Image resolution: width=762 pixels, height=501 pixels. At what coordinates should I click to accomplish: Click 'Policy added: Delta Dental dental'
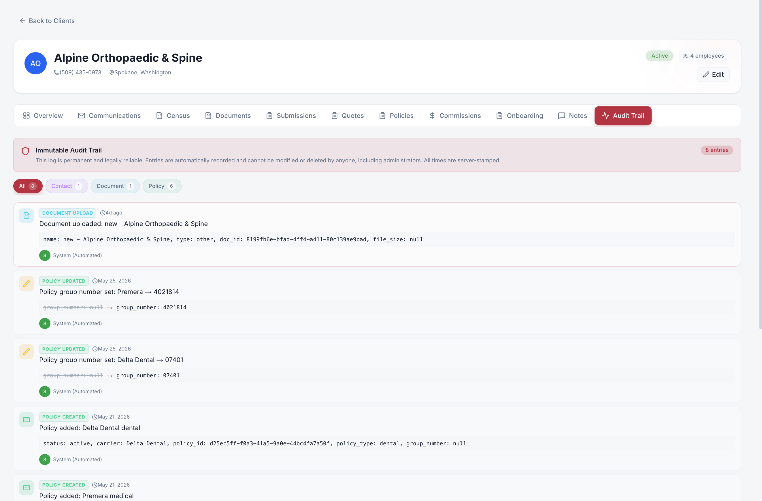pyautogui.click(x=90, y=428)
